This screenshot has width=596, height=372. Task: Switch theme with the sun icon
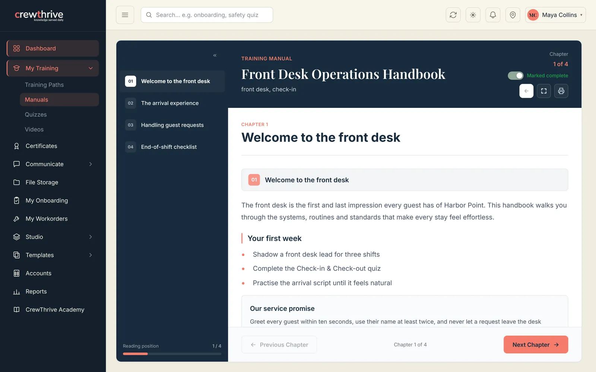click(x=473, y=15)
